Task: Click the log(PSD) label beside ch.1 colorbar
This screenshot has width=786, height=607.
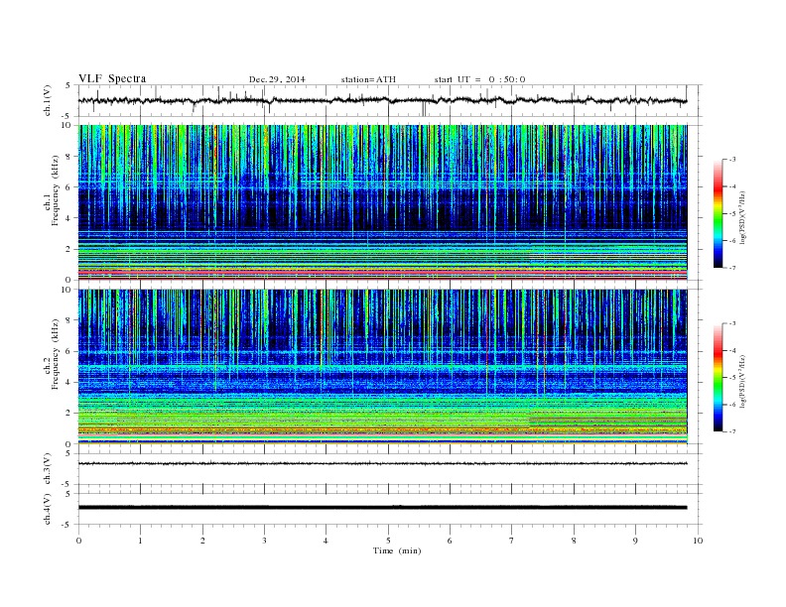Action: (x=742, y=216)
